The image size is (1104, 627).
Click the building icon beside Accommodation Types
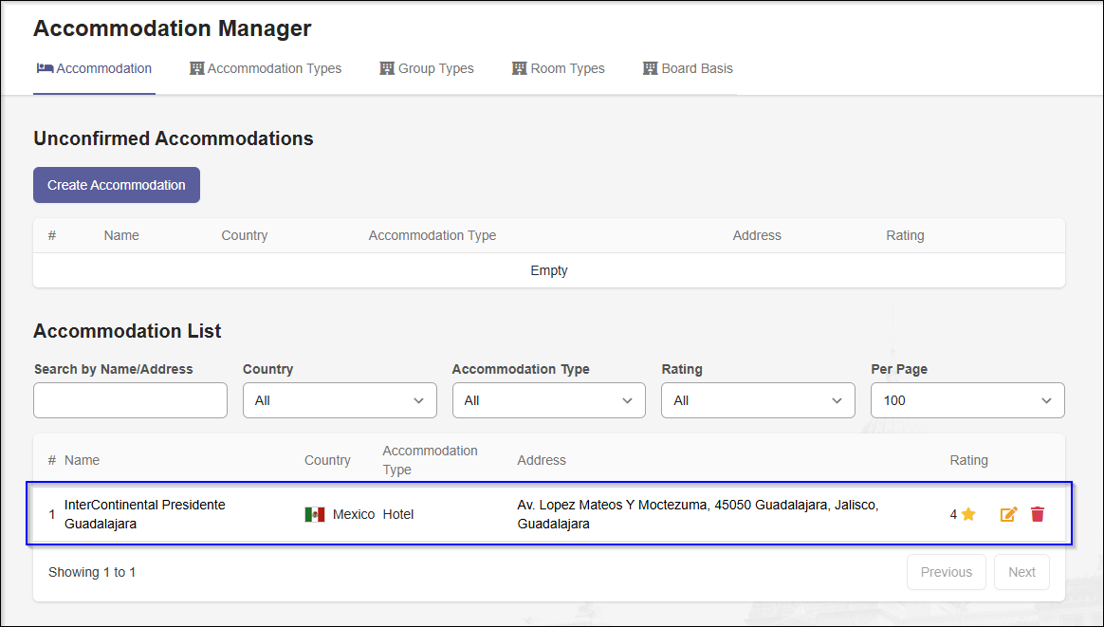[x=197, y=68]
